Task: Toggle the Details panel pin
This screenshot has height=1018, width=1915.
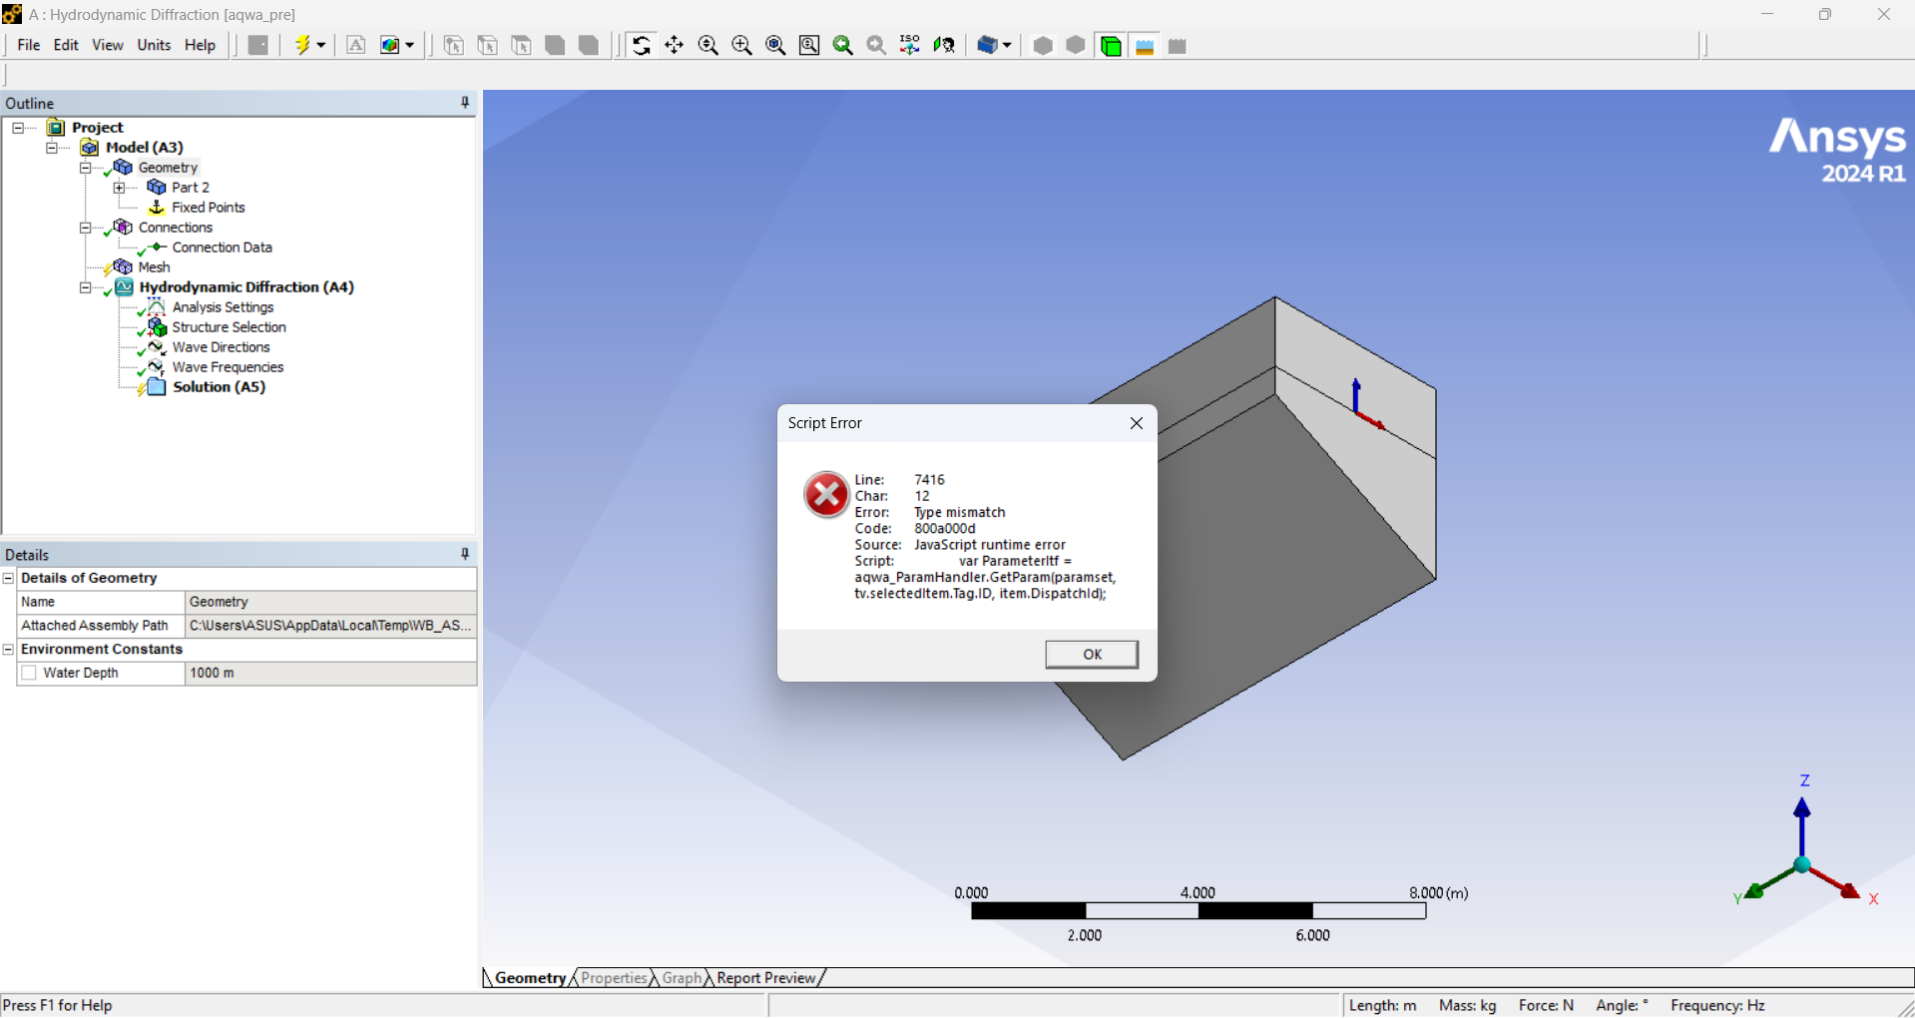Action: coord(465,554)
